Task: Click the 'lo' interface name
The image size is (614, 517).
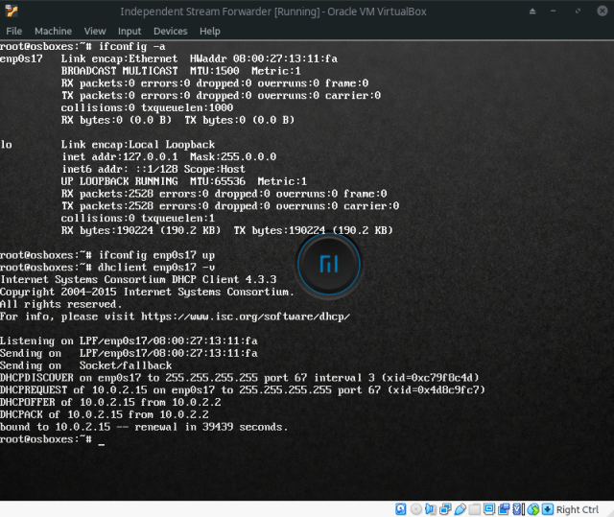Action: pos(7,145)
